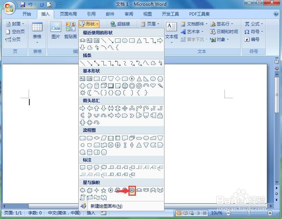Pick the wave flag shape
282x219 pixels.
97,197
